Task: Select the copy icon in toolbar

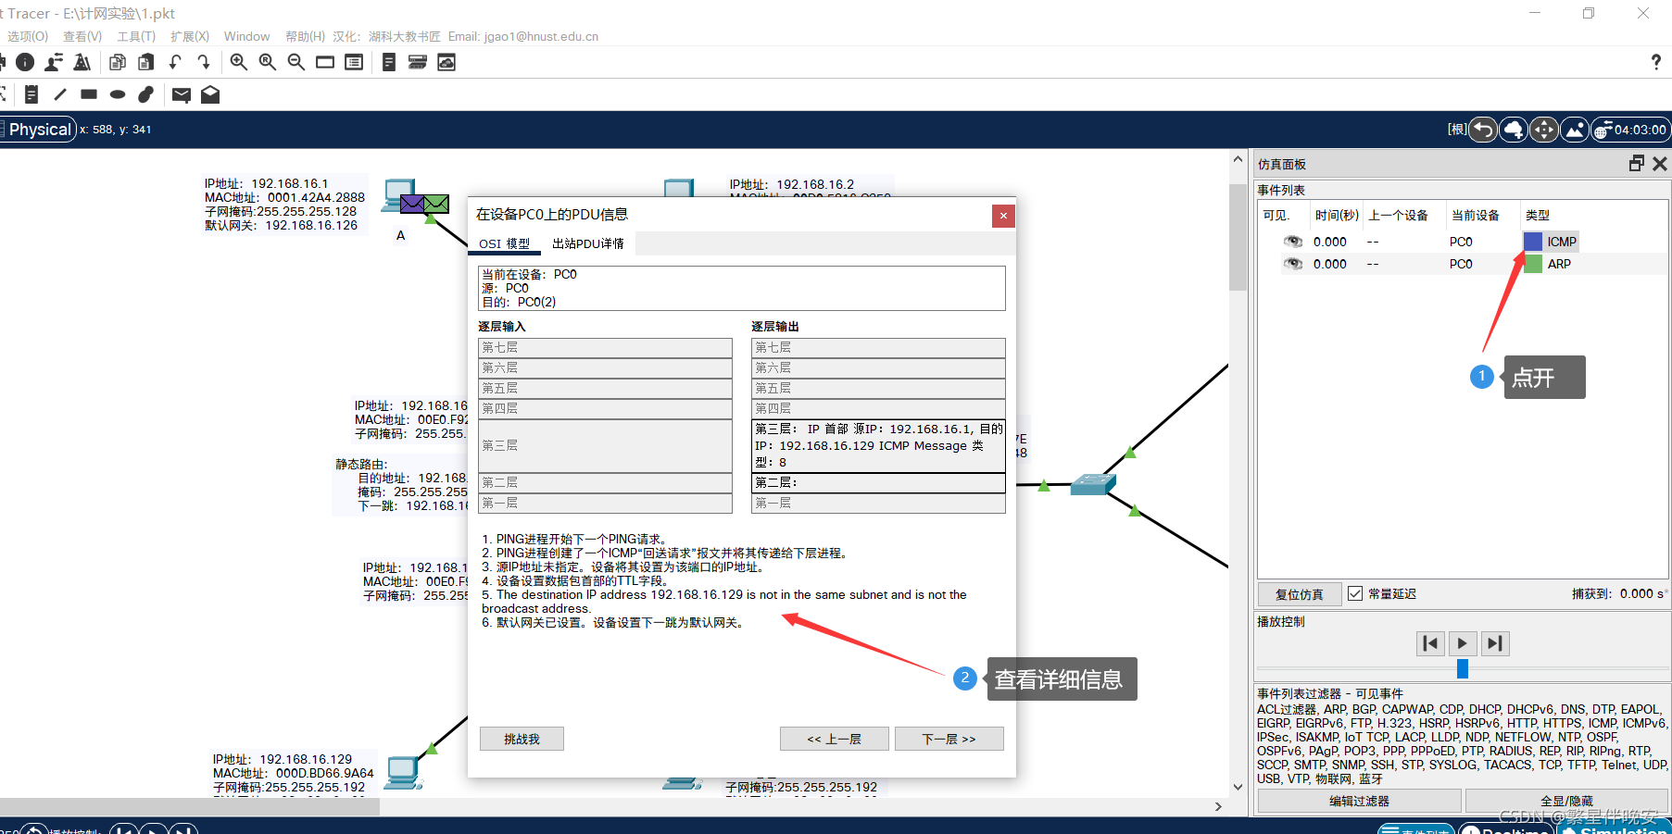Action: (x=118, y=62)
